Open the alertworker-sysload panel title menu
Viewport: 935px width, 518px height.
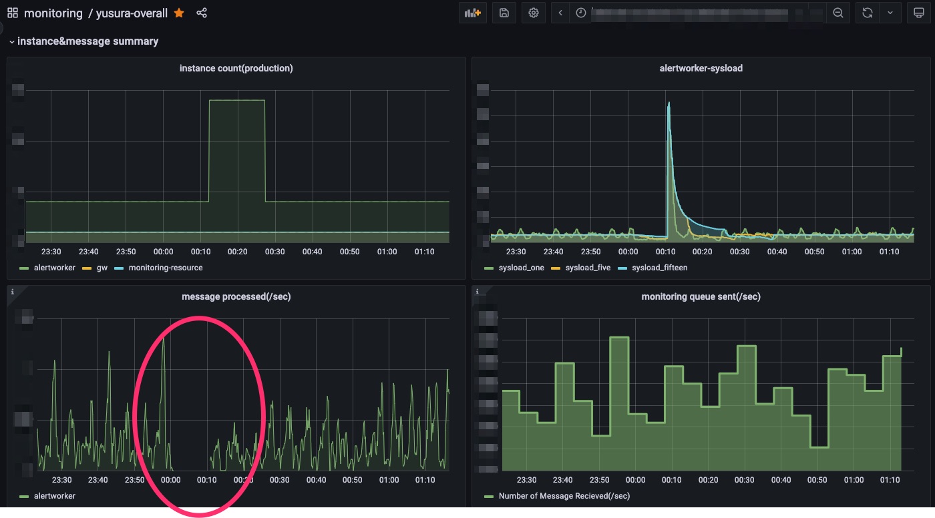701,68
